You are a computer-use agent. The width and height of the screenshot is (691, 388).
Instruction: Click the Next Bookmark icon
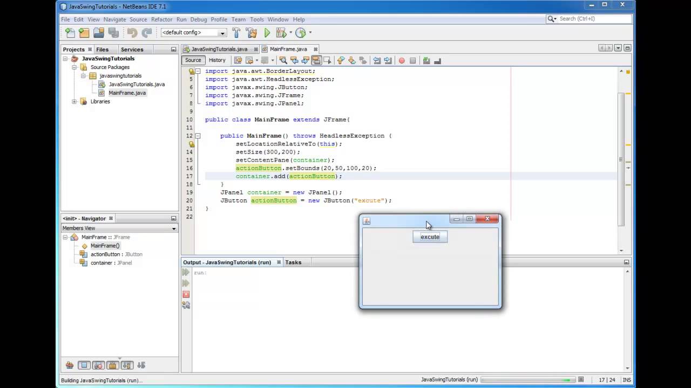[351, 60]
